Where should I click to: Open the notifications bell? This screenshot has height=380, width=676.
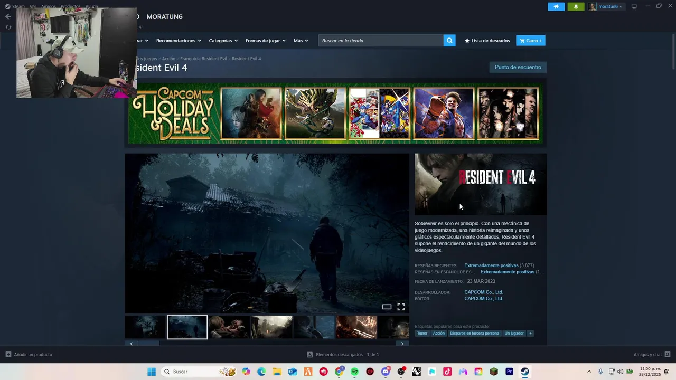(576, 6)
